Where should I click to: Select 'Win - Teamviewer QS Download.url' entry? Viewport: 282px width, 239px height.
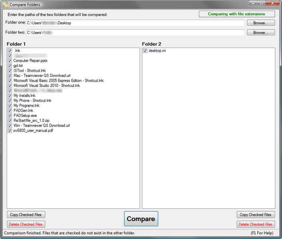point(41,125)
